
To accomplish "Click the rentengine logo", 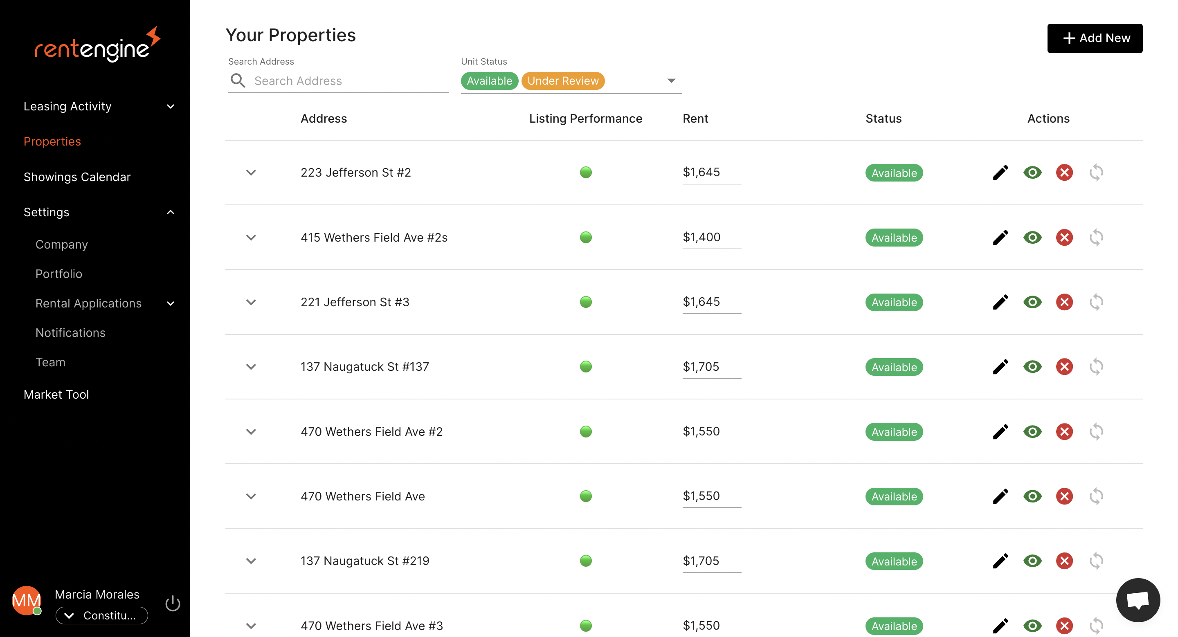I will (x=97, y=44).
